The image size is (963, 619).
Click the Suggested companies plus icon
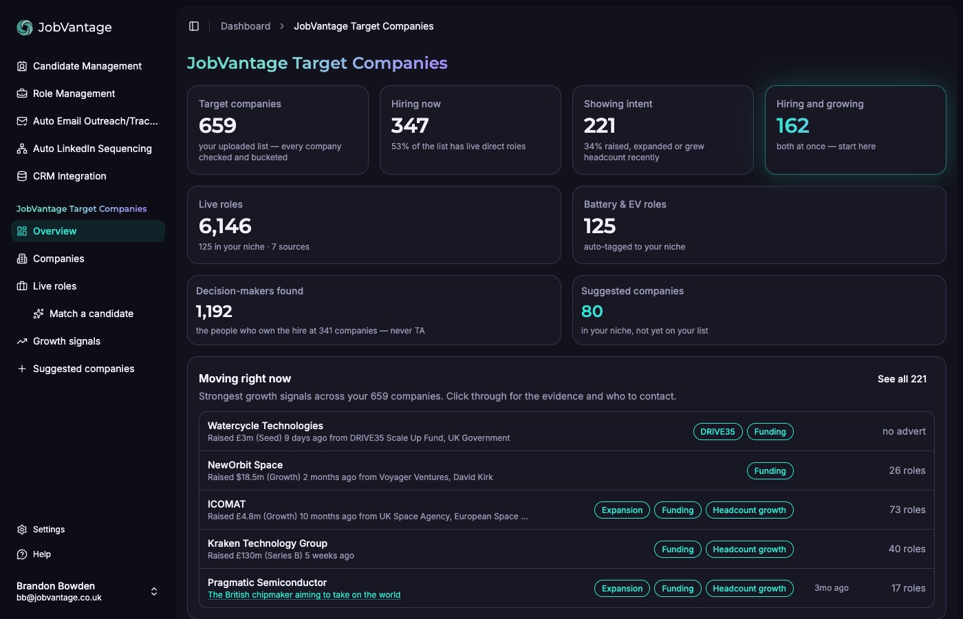point(22,369)
